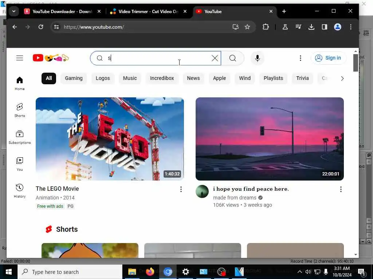
Task: Filter by the Incredibox chip
Action: click(162, 78)
